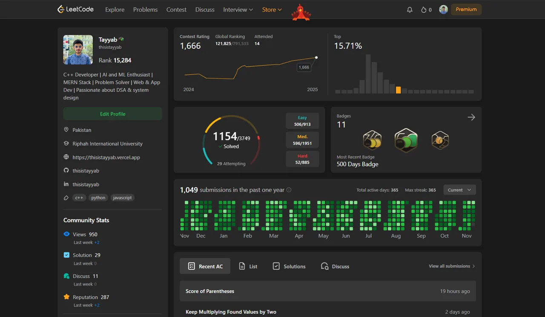Switch to the List tab
545x317 pixels.
click(248, 266)
